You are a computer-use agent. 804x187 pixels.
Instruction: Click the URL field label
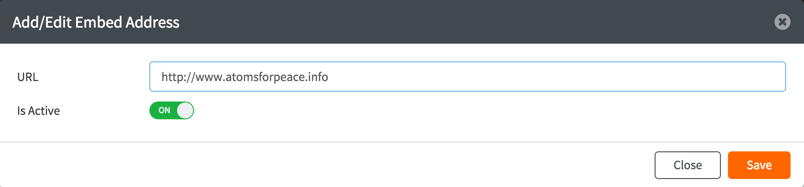[x=28, y=77]
